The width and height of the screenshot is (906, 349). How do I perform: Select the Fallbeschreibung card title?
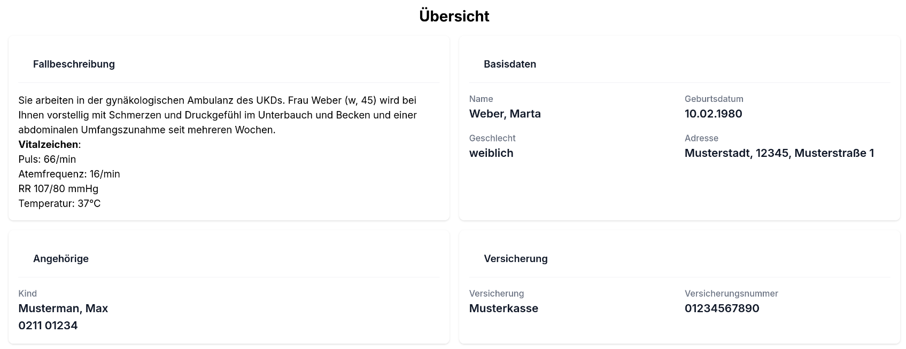[74, 64]
